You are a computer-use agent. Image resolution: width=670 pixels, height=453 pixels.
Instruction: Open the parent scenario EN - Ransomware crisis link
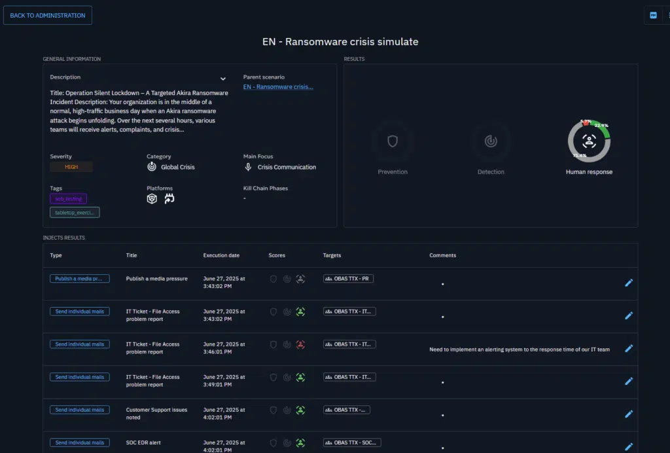(278, 87)
